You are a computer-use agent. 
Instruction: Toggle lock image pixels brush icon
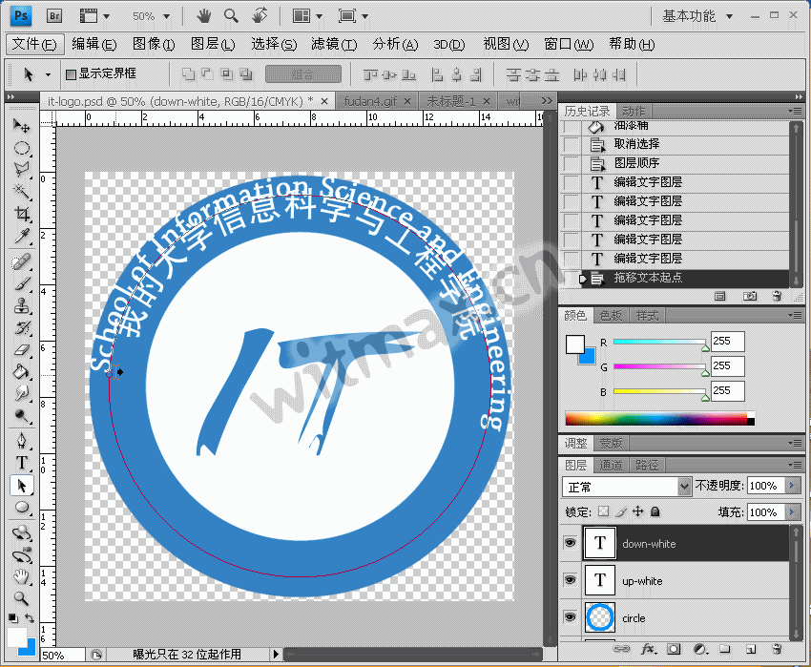pos(621,511)
